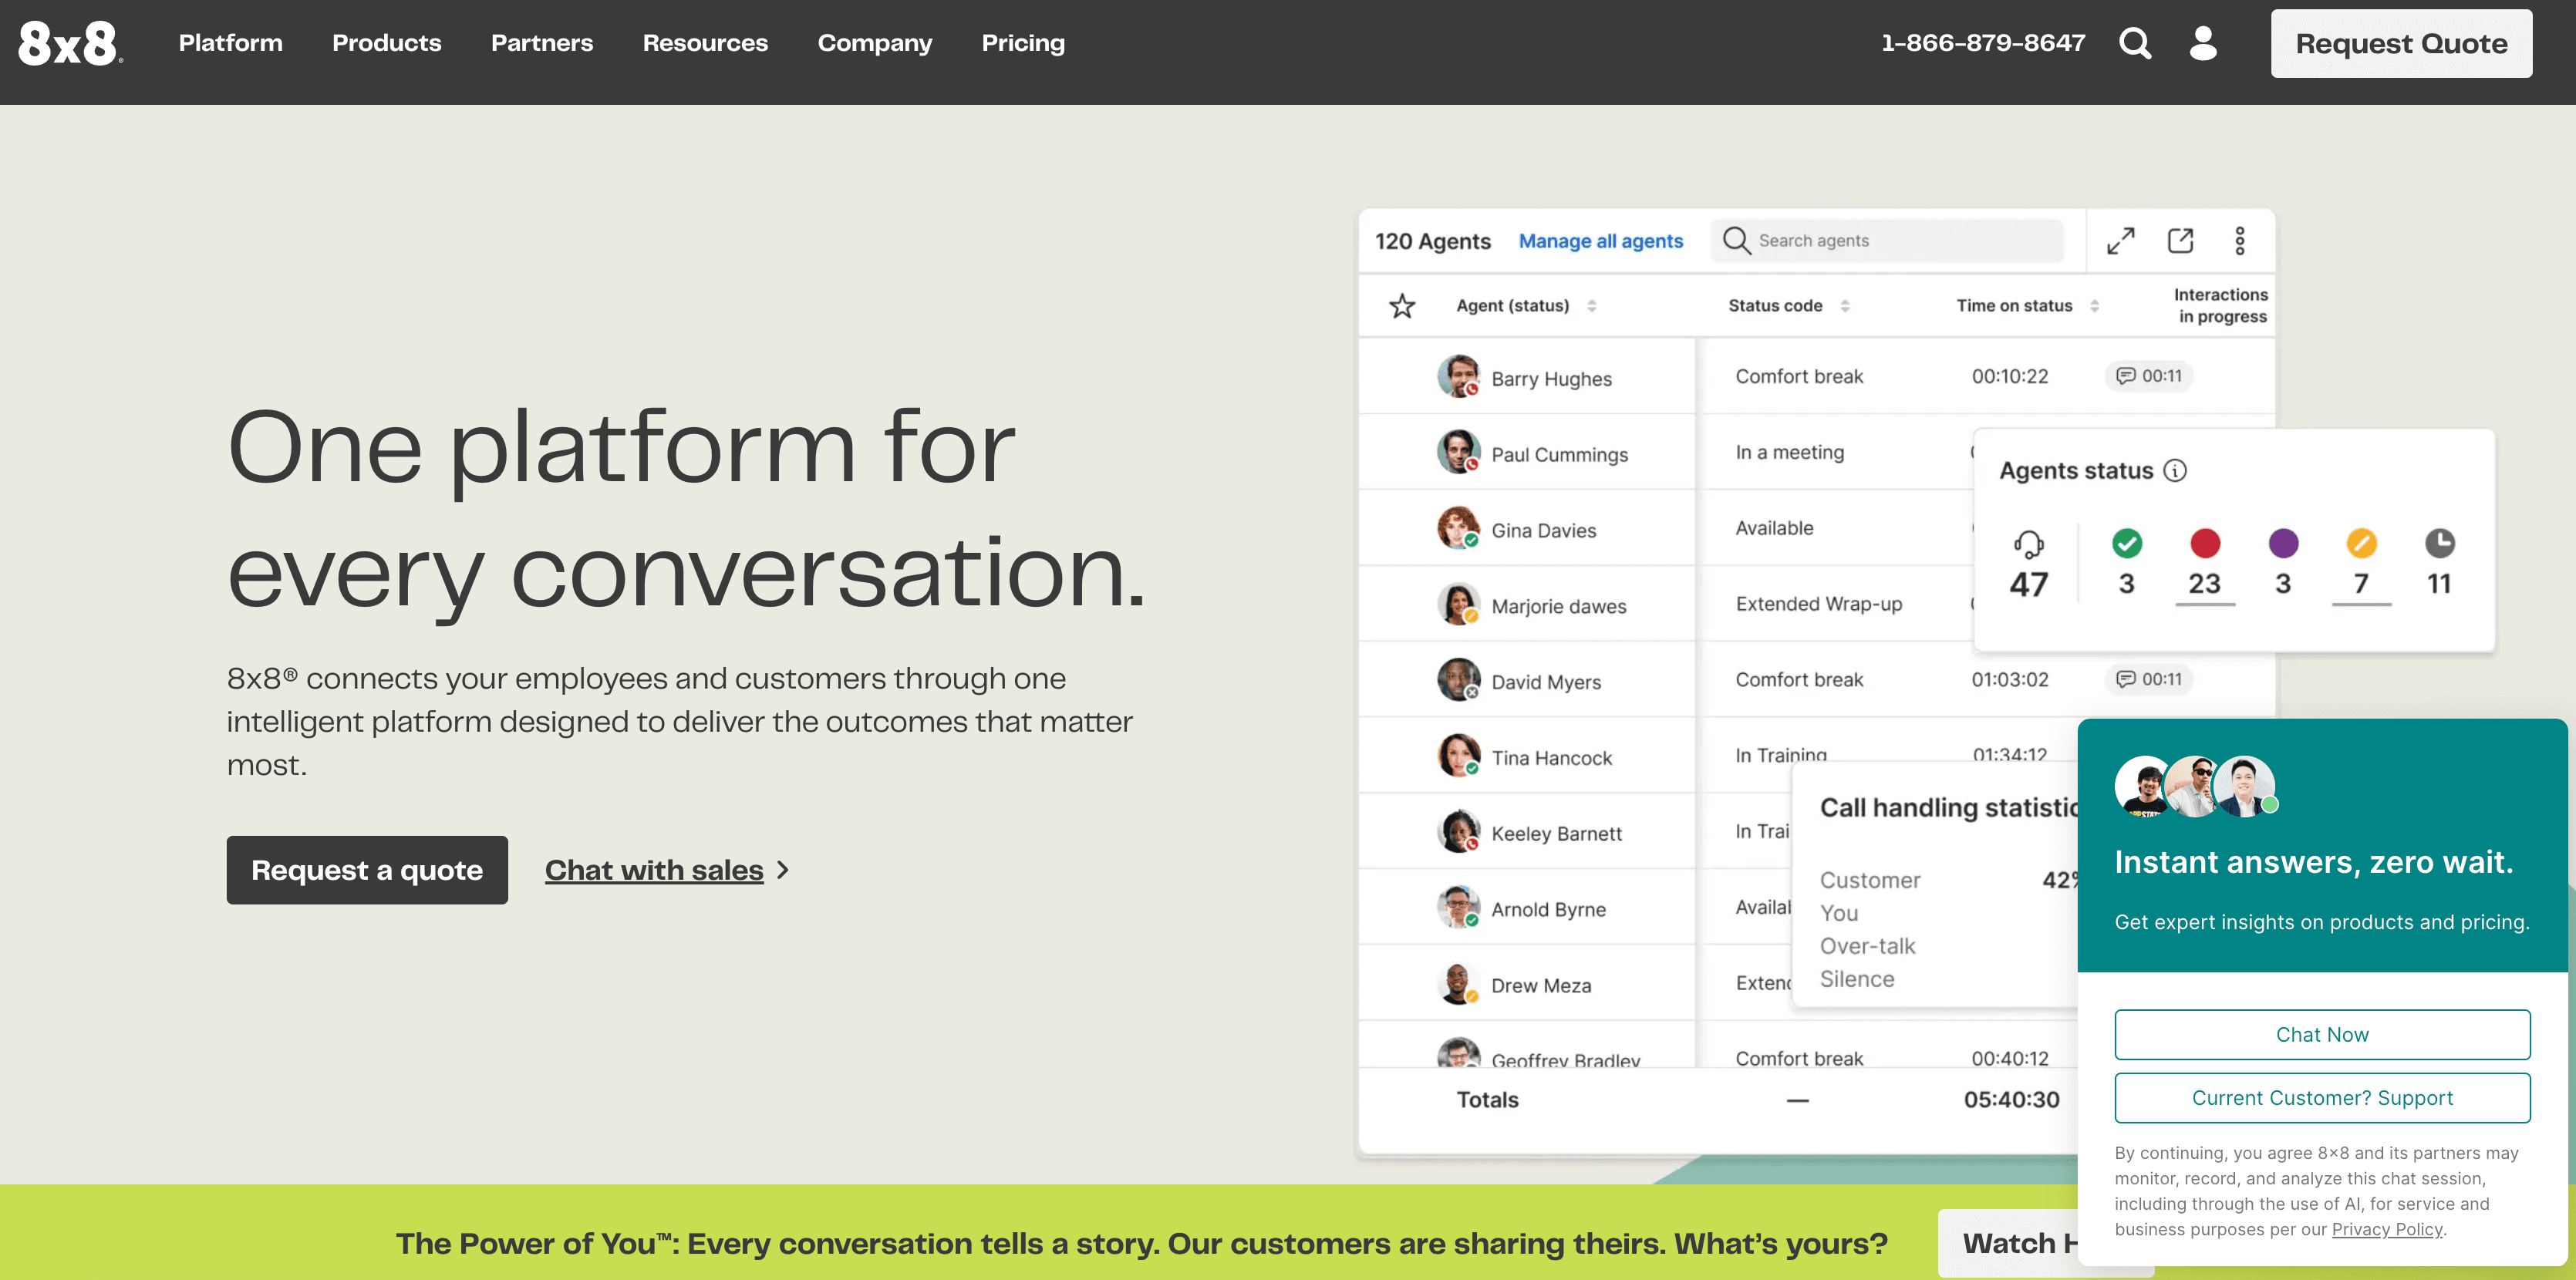This screenshot has height=1280, width=2576.
Task: Sort the Agent (status) column
Action: pyautogui.click(x=1593, y=306)
